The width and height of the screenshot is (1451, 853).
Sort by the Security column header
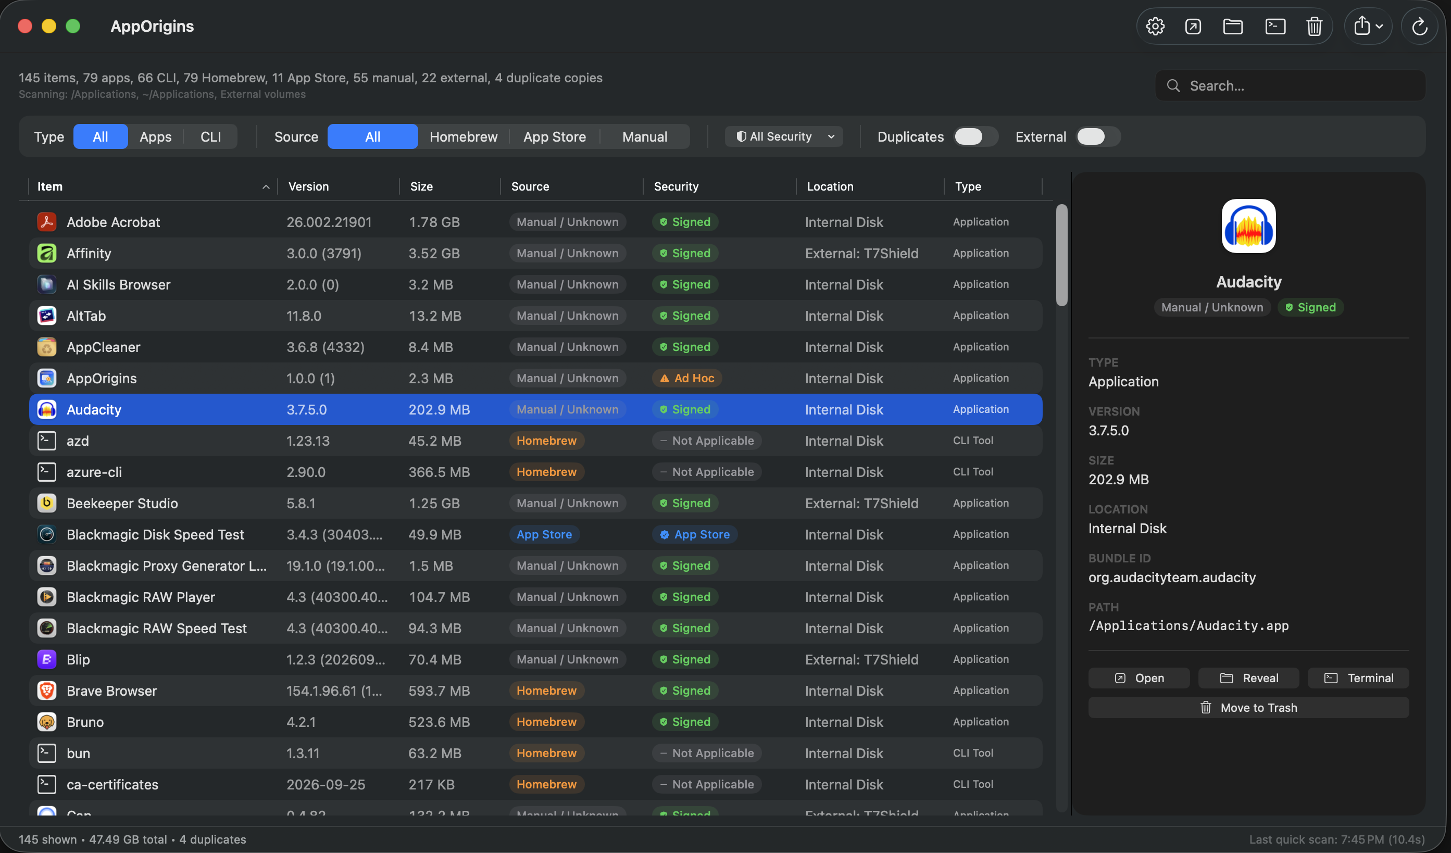pyautogui.click(x=720, y=186)
